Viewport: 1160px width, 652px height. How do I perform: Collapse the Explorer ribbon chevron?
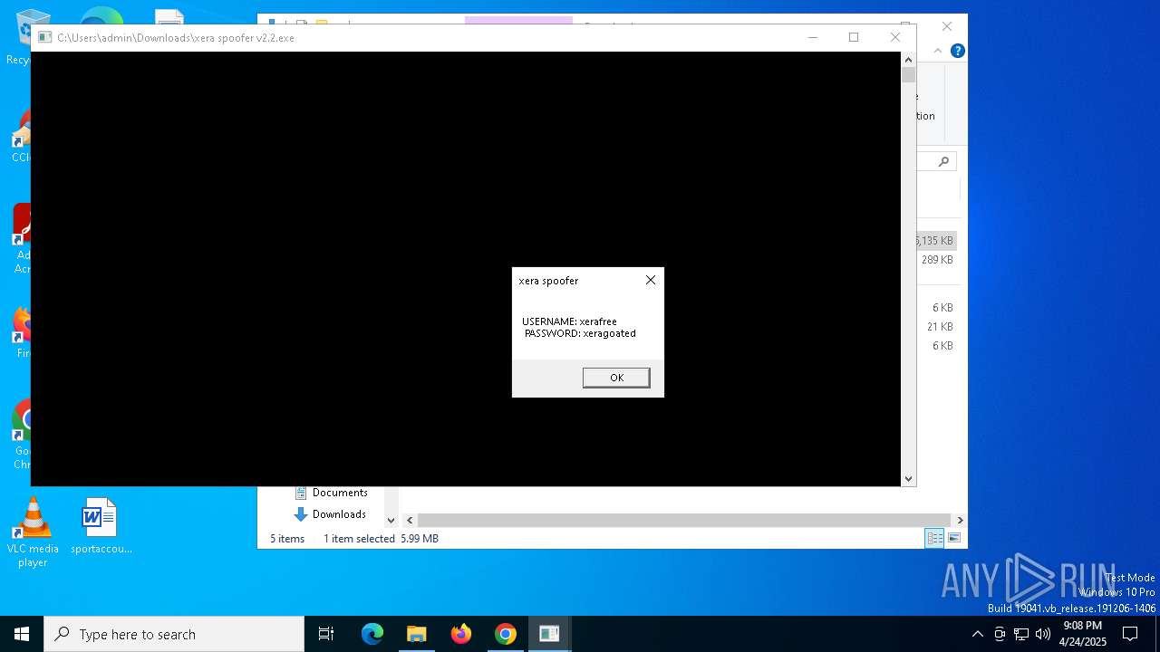(938, 51)
